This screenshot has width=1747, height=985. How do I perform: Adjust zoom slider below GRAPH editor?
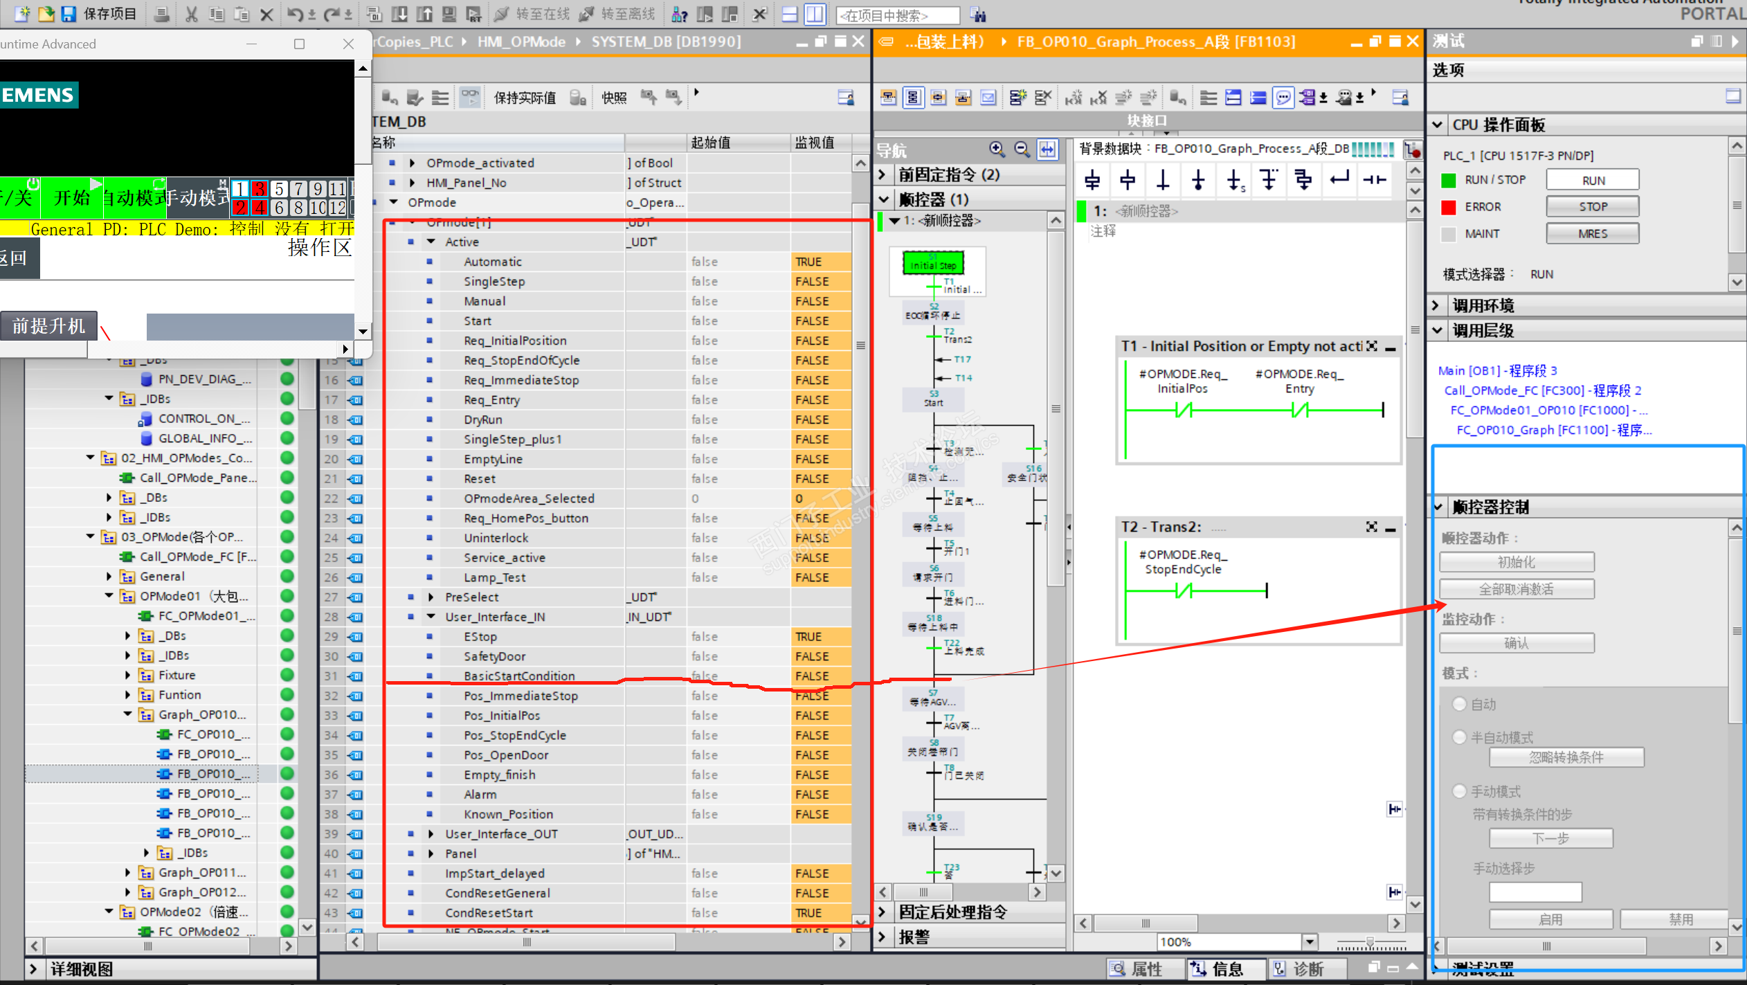pyautogui.click(x=1369, y=943)
